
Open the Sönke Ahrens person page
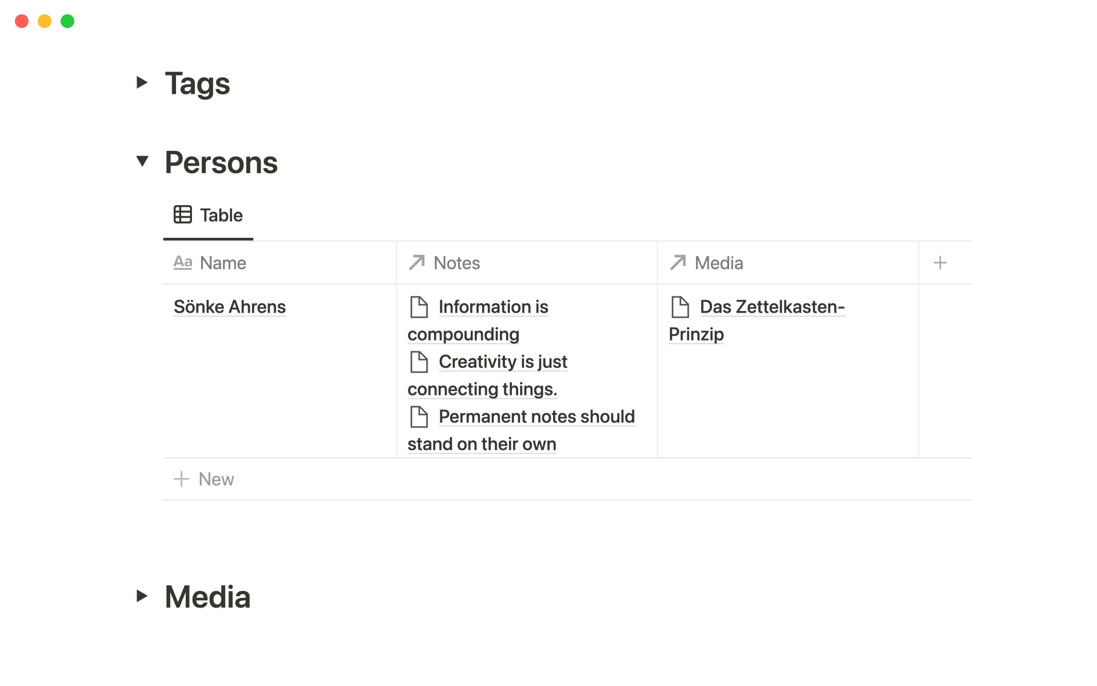230,307
